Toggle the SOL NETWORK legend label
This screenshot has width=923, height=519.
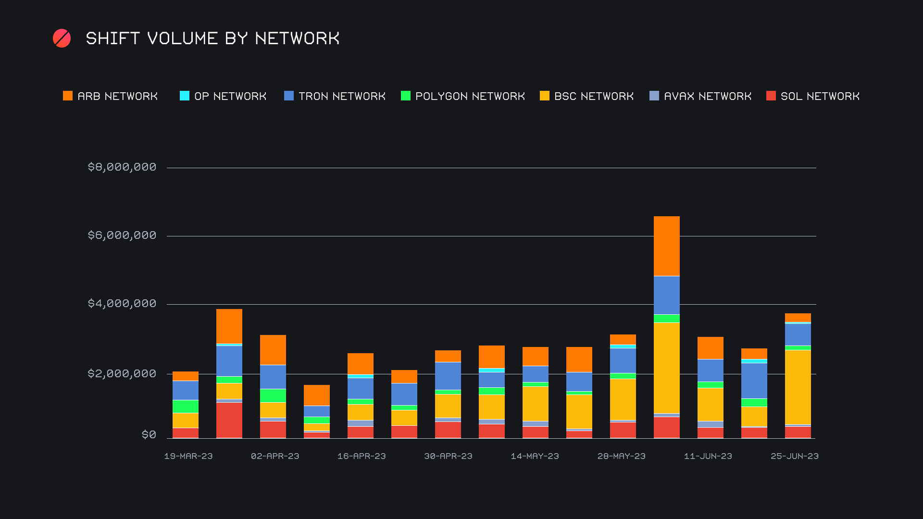pos(820,97)
